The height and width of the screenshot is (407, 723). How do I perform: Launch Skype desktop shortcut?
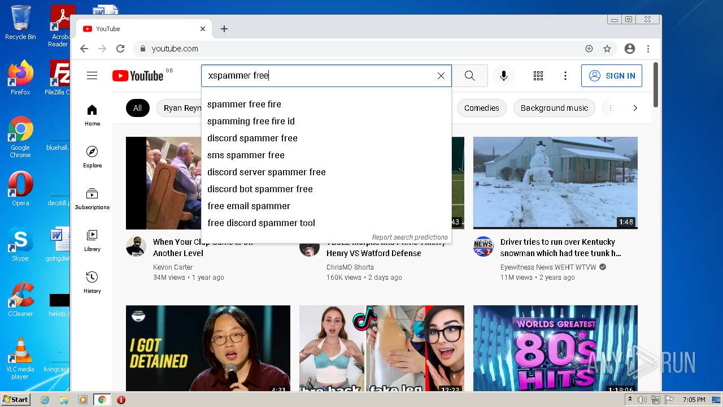pos(20,244)
